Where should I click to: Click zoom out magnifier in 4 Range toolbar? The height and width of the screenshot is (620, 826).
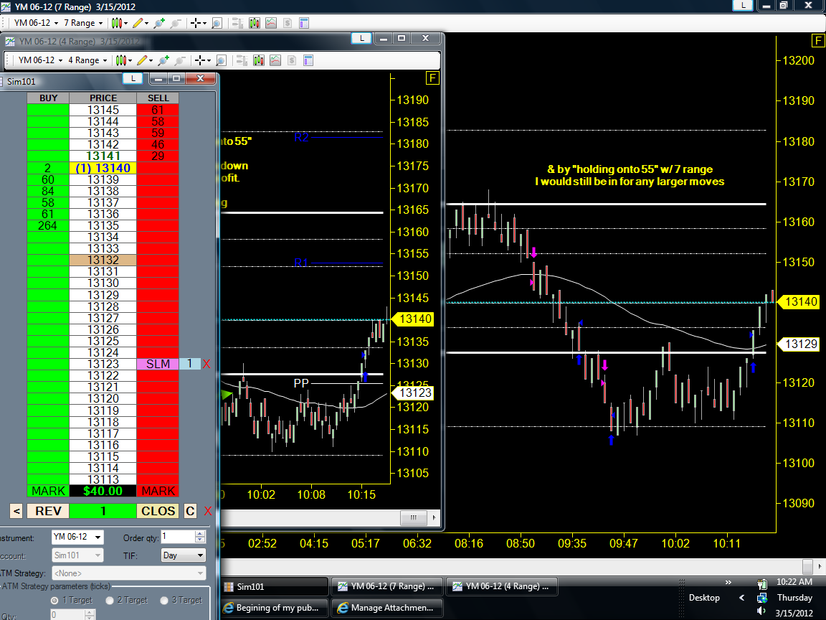(180, 60)
